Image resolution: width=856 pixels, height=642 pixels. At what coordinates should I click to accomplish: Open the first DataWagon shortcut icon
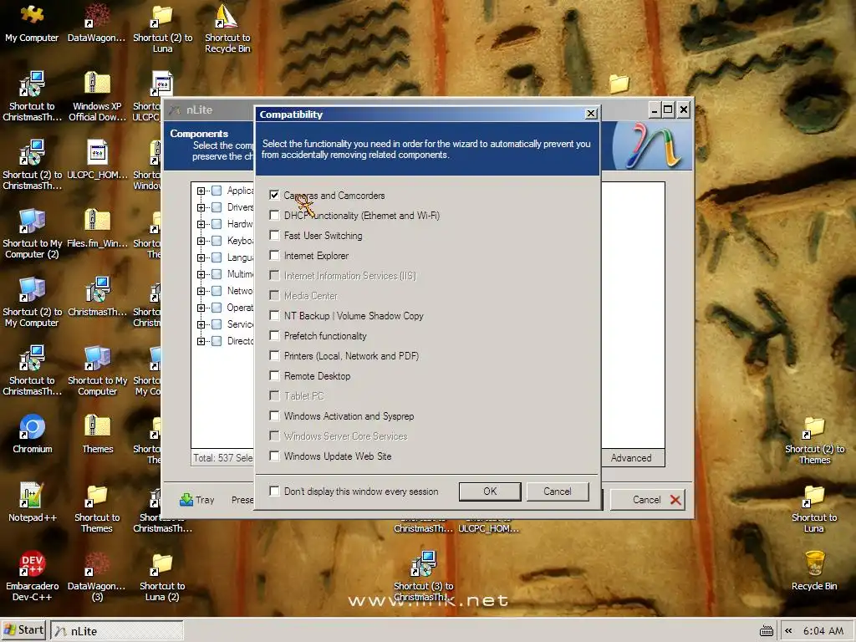pos(97,23)
